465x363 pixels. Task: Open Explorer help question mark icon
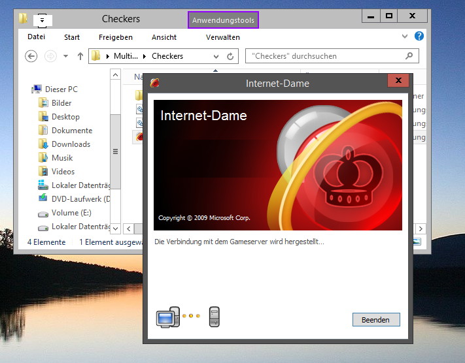pos(419,36)
